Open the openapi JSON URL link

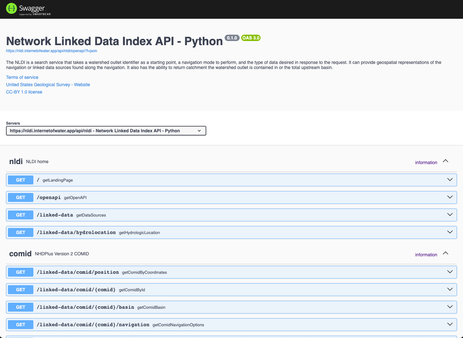click(51, 51)
